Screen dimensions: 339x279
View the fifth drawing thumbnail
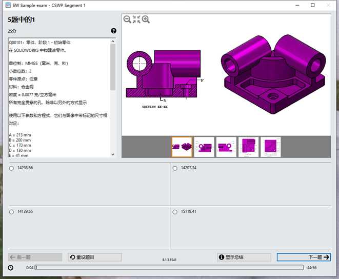click(271, 147)
